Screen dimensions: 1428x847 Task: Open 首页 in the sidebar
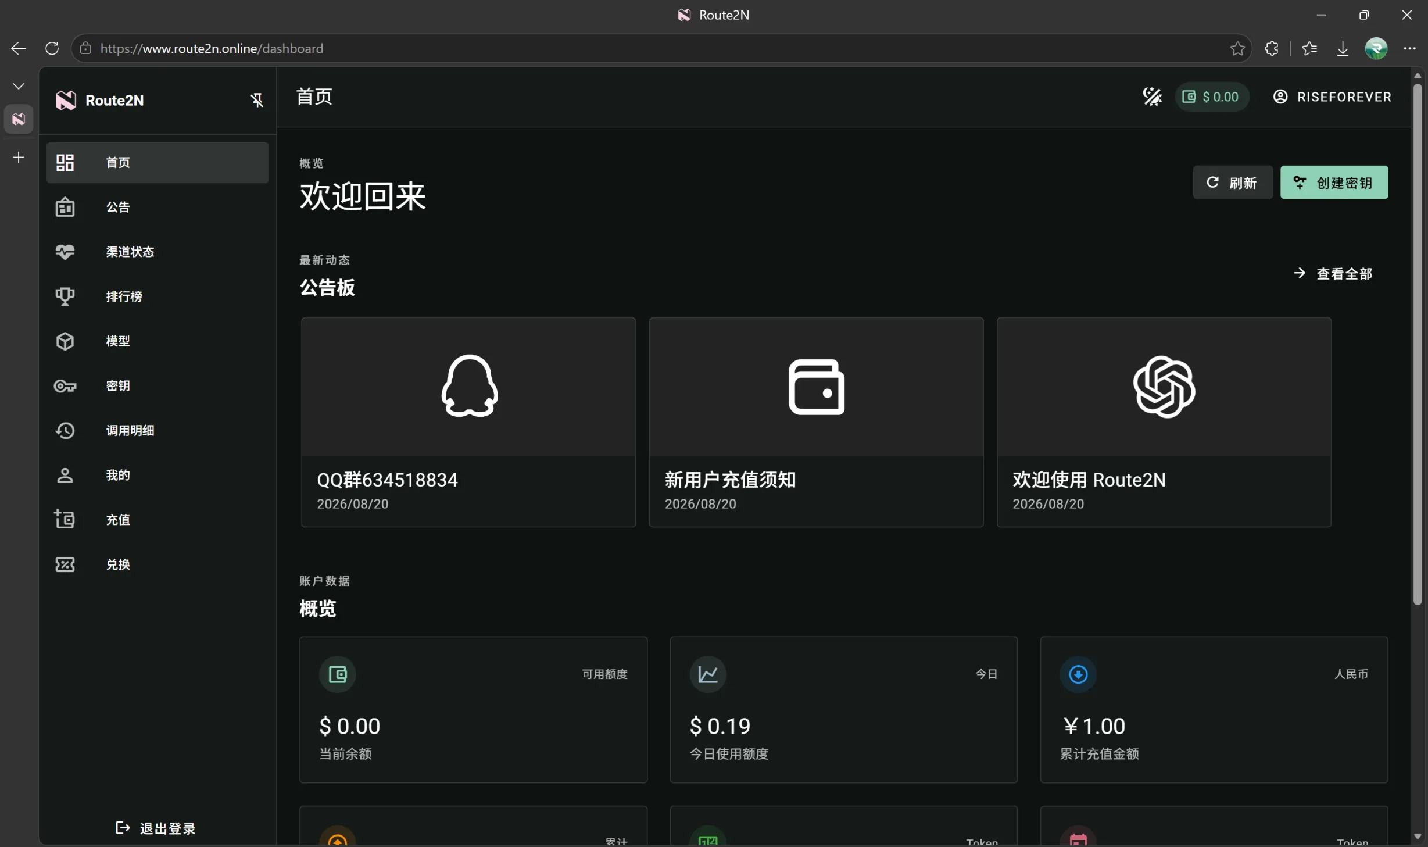click(158, 163)
